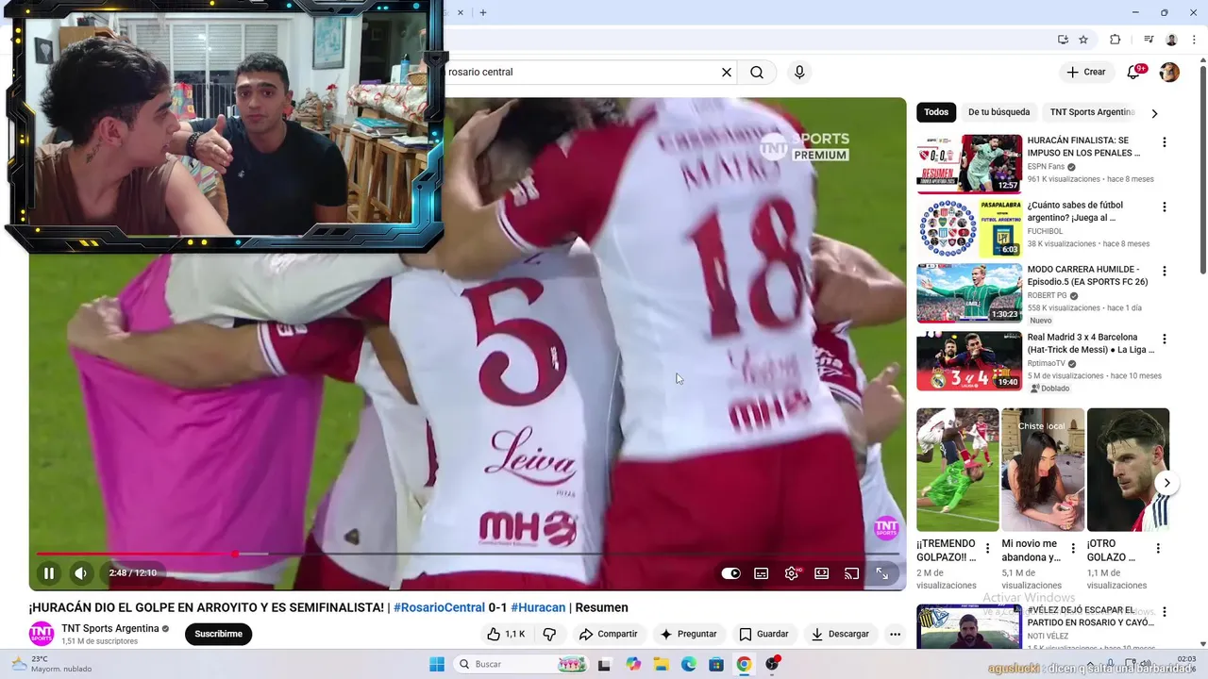Switch to theater mode
Screen dimensions: 1208x679
(821, 573)
